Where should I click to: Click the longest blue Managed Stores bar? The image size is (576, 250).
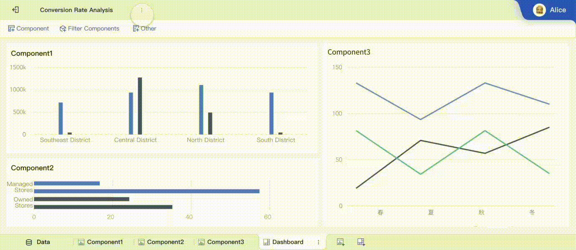147,191
